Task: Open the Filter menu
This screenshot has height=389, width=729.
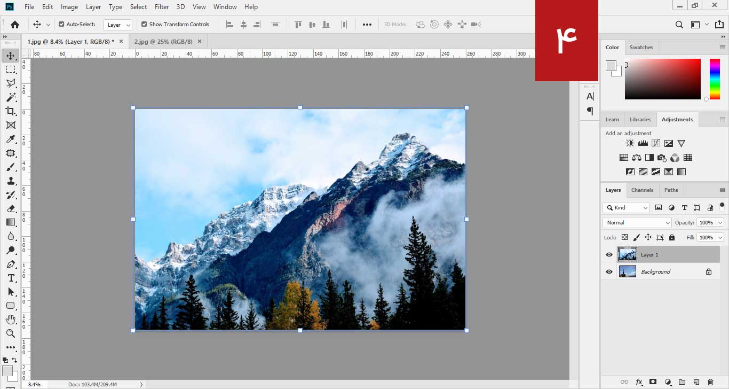Action: click(162, 7)
